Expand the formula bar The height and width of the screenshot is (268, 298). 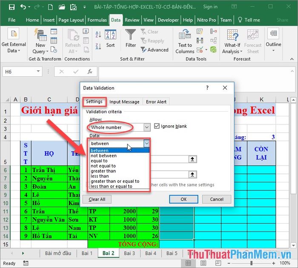(292, 71)
